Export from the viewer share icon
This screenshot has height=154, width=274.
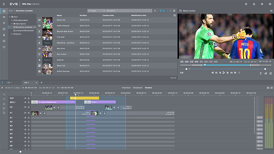[x=271, y=73]
